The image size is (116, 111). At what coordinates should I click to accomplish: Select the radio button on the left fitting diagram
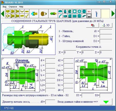click(3, 59)
